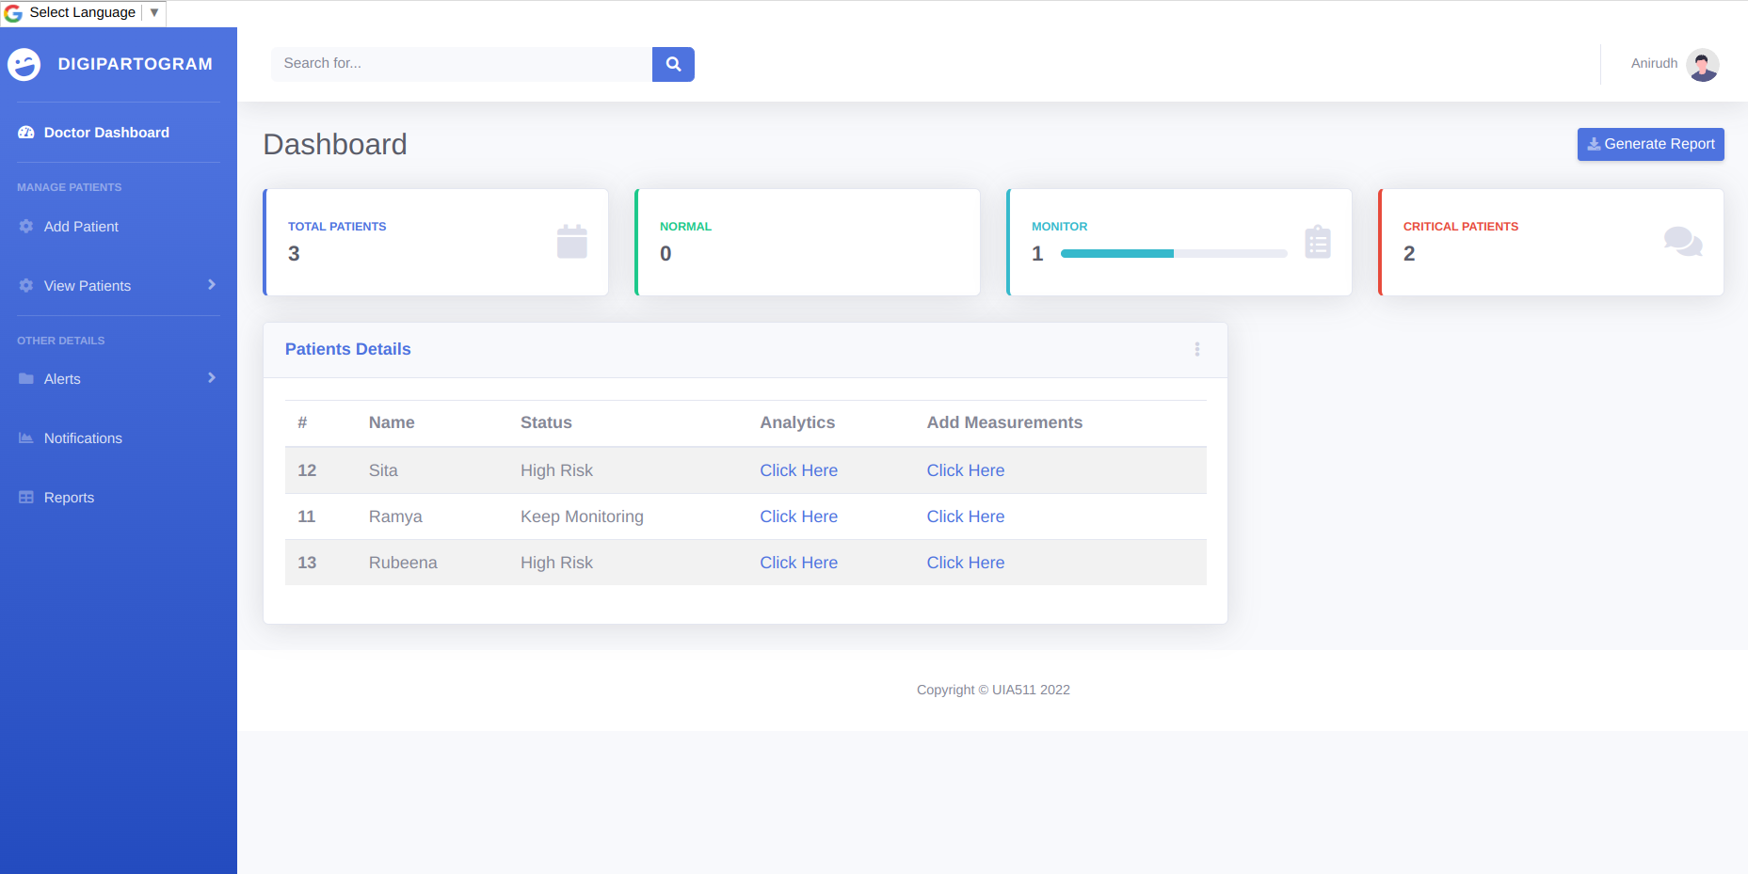Select the Add Patient gear icon
This screenshot has height=874, width=1748.
(25, 227)
